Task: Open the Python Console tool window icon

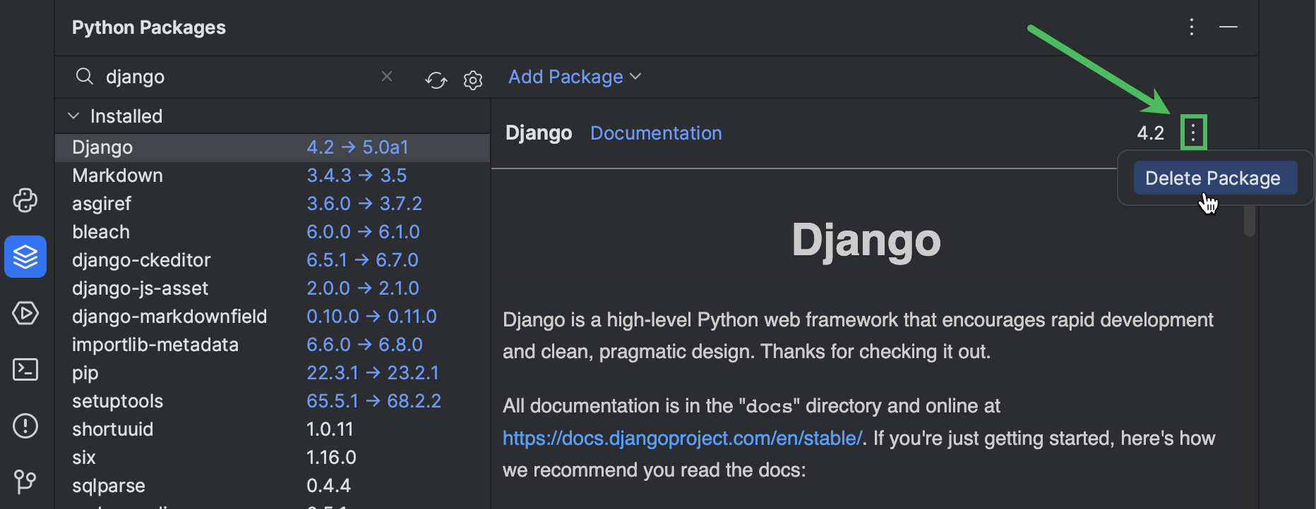Action: pyautogui.click(x=25, y=200)
